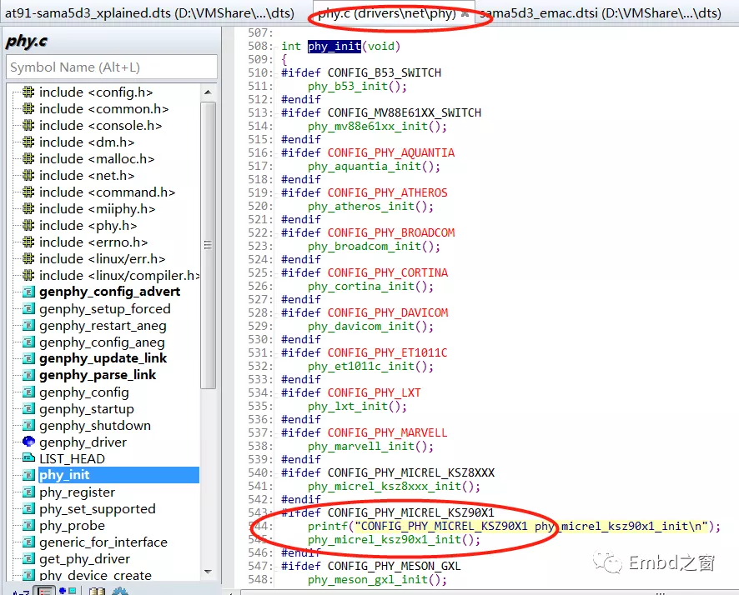Open symbol window settings gear
Image resolution: width=739 pixels, height=595 pixels.
pos(120,591)
